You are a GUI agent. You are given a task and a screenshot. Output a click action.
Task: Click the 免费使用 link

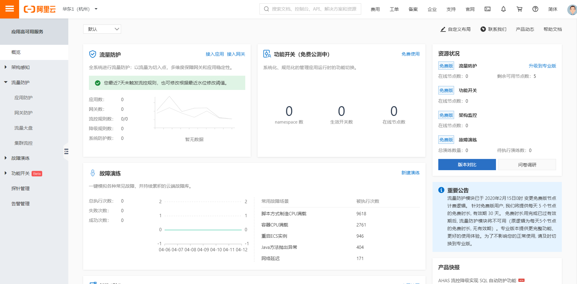(x=410, y=54)
